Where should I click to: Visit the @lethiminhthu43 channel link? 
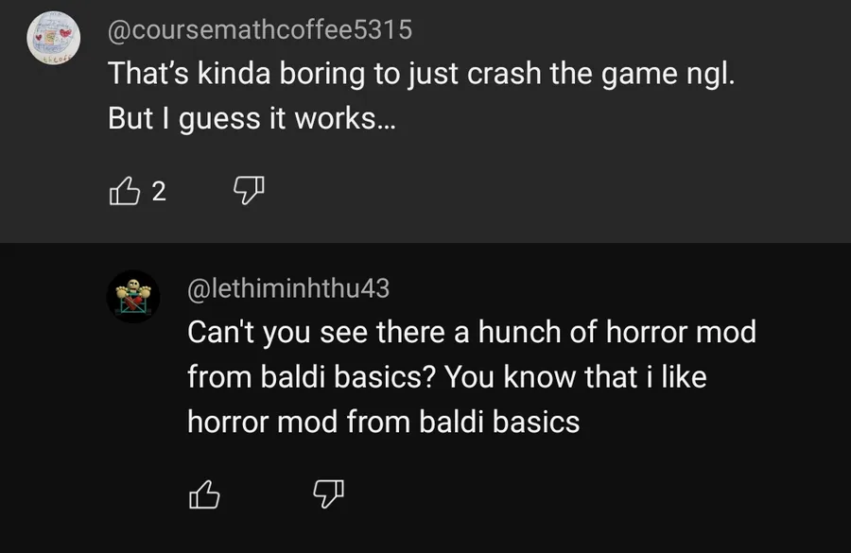coord(288,288)
